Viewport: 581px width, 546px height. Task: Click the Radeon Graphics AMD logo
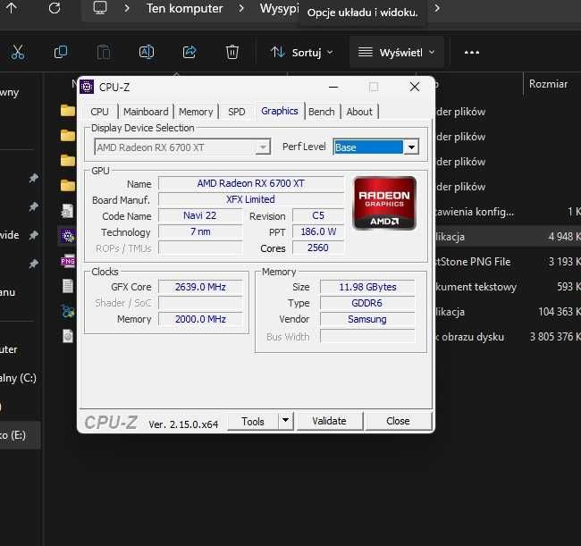[384, 203]
